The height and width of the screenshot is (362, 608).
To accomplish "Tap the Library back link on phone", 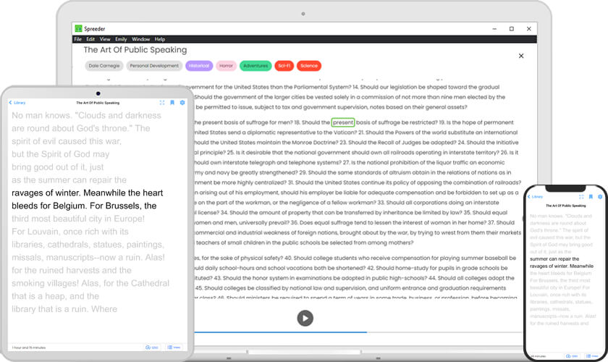I will [535, 197].
